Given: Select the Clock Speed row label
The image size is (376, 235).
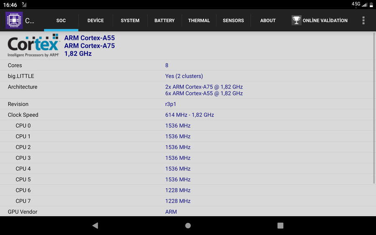Looking at the screenshot, I should point(23,115).
